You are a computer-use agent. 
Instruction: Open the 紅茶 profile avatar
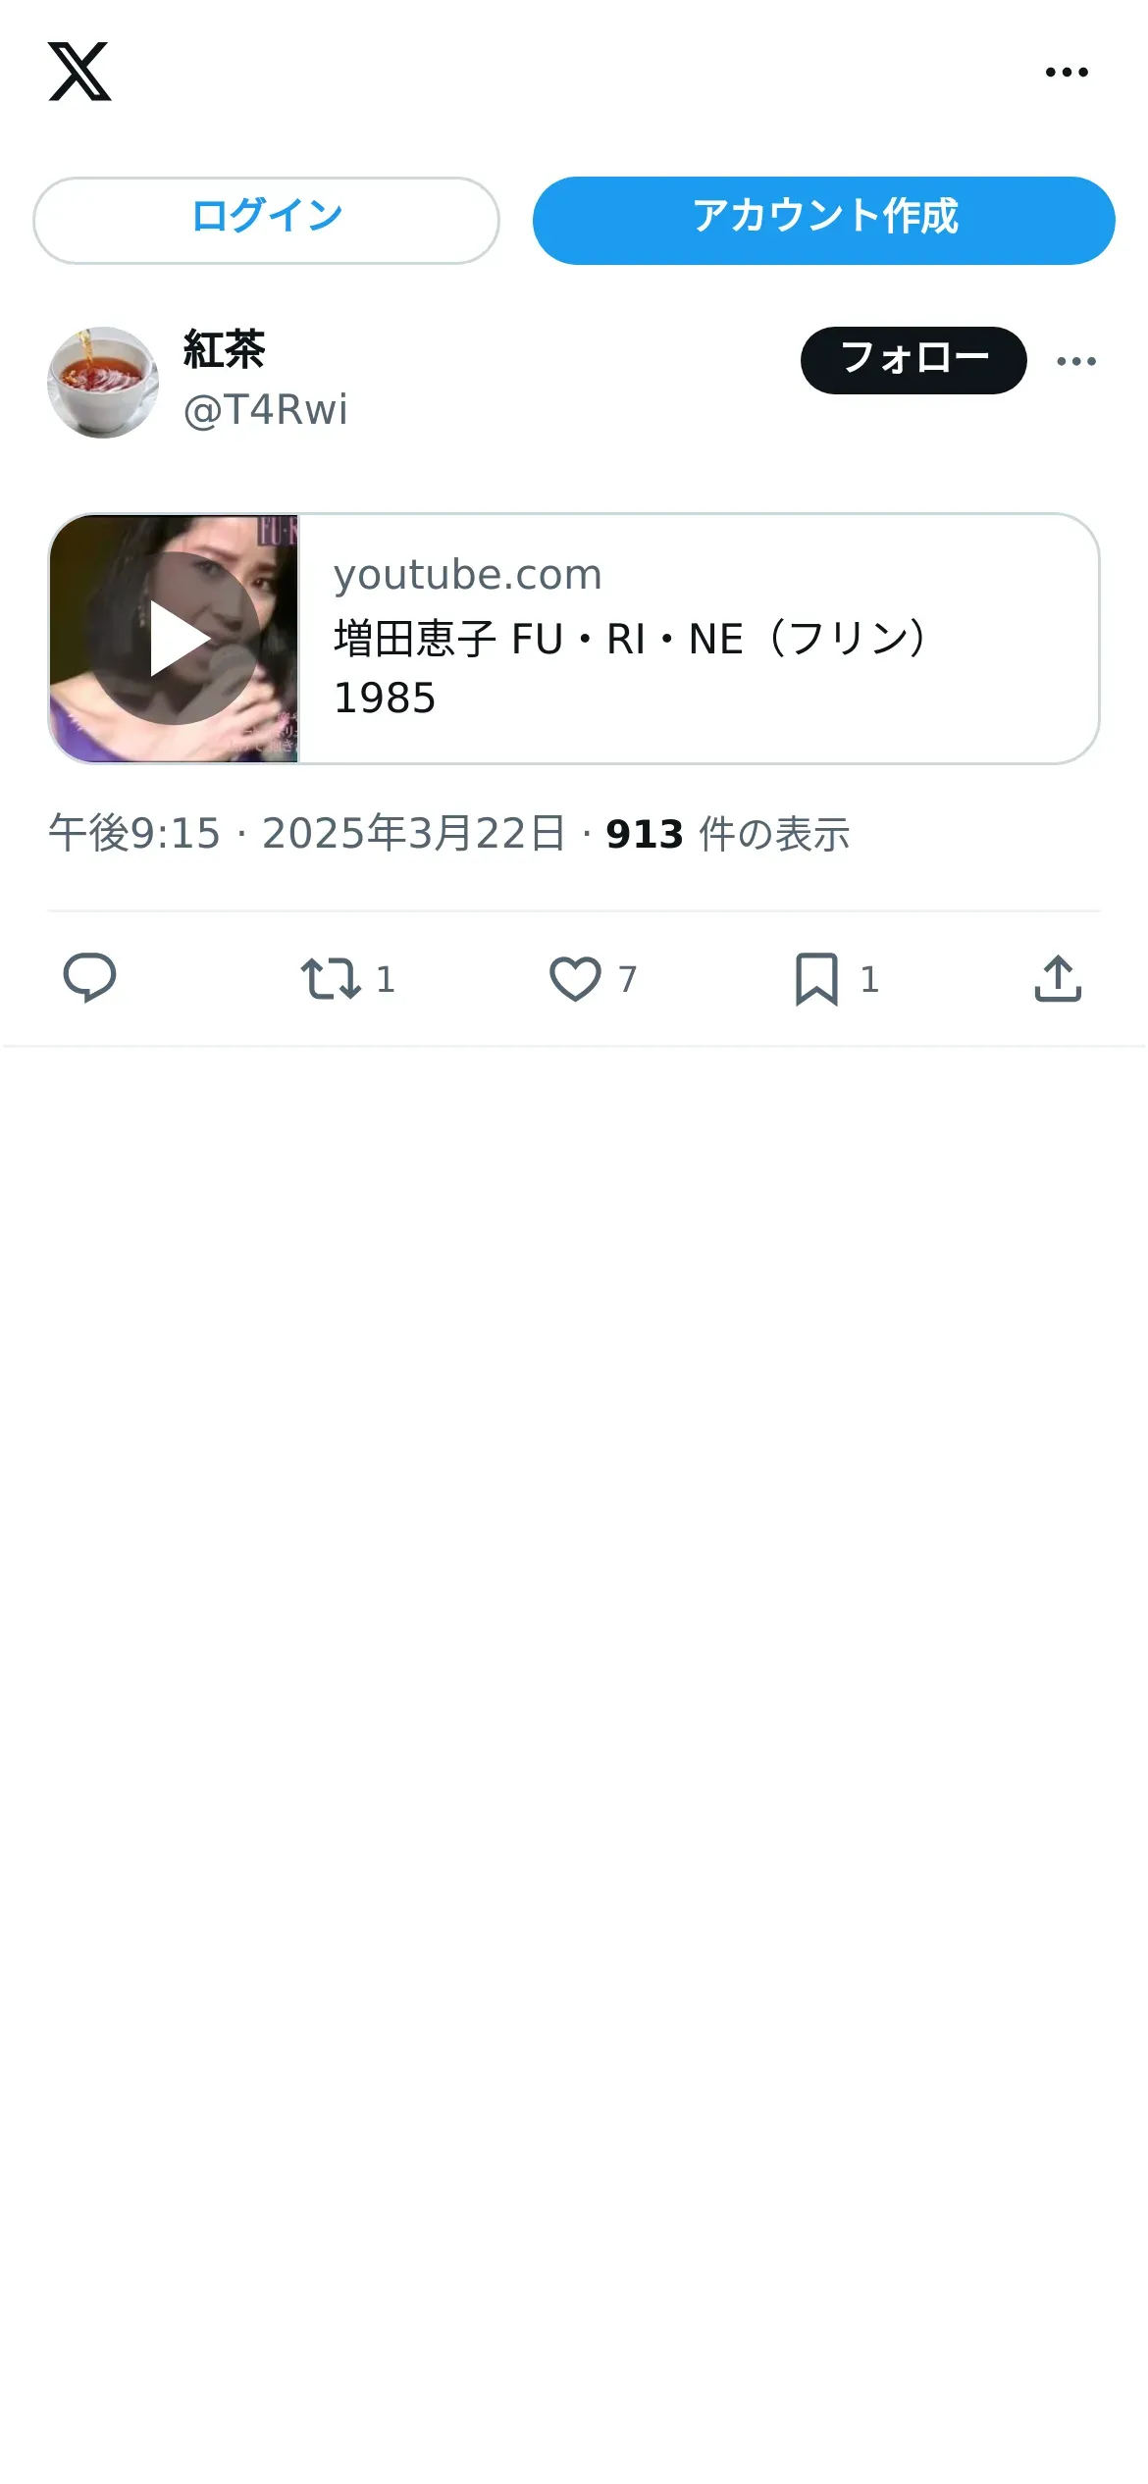pyautogui.click(x=103, y=383)
